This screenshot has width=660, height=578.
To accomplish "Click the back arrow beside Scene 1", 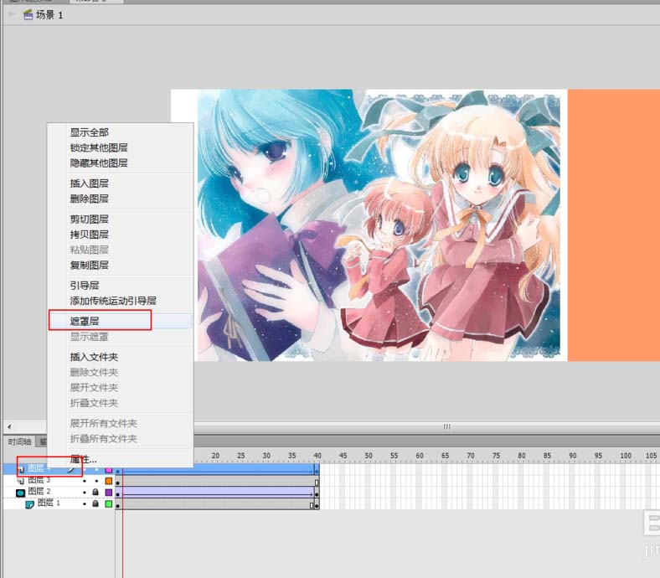I will tap(12, 15).
